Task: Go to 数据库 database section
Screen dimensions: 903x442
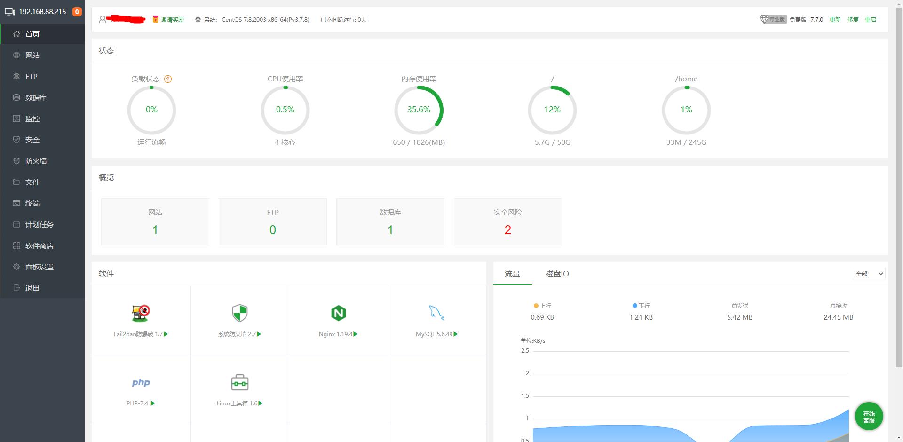Action: click(42, 97)
